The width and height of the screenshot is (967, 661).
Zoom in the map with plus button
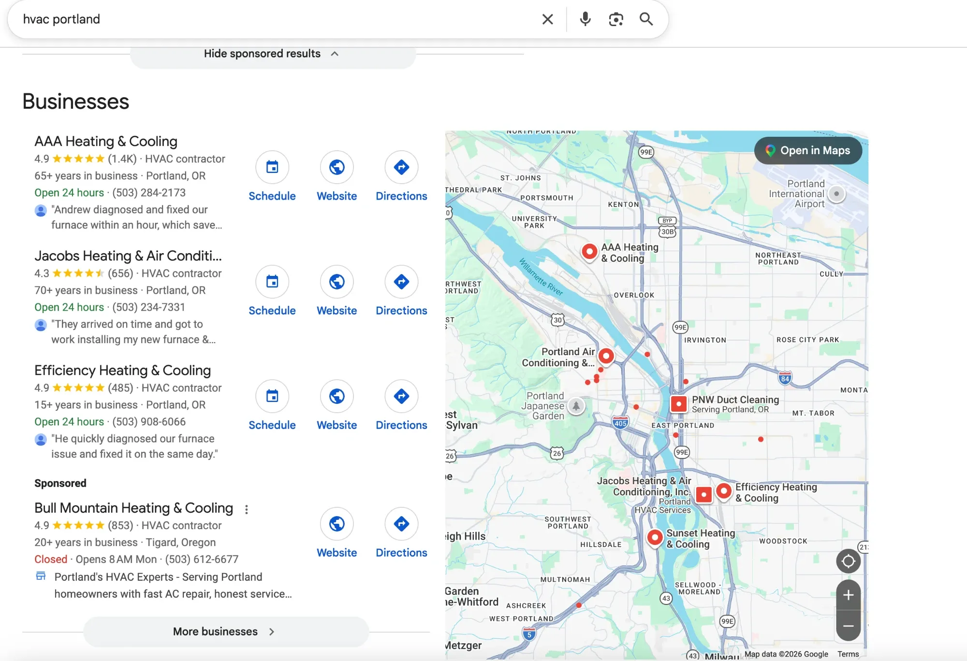pos(848,595)
